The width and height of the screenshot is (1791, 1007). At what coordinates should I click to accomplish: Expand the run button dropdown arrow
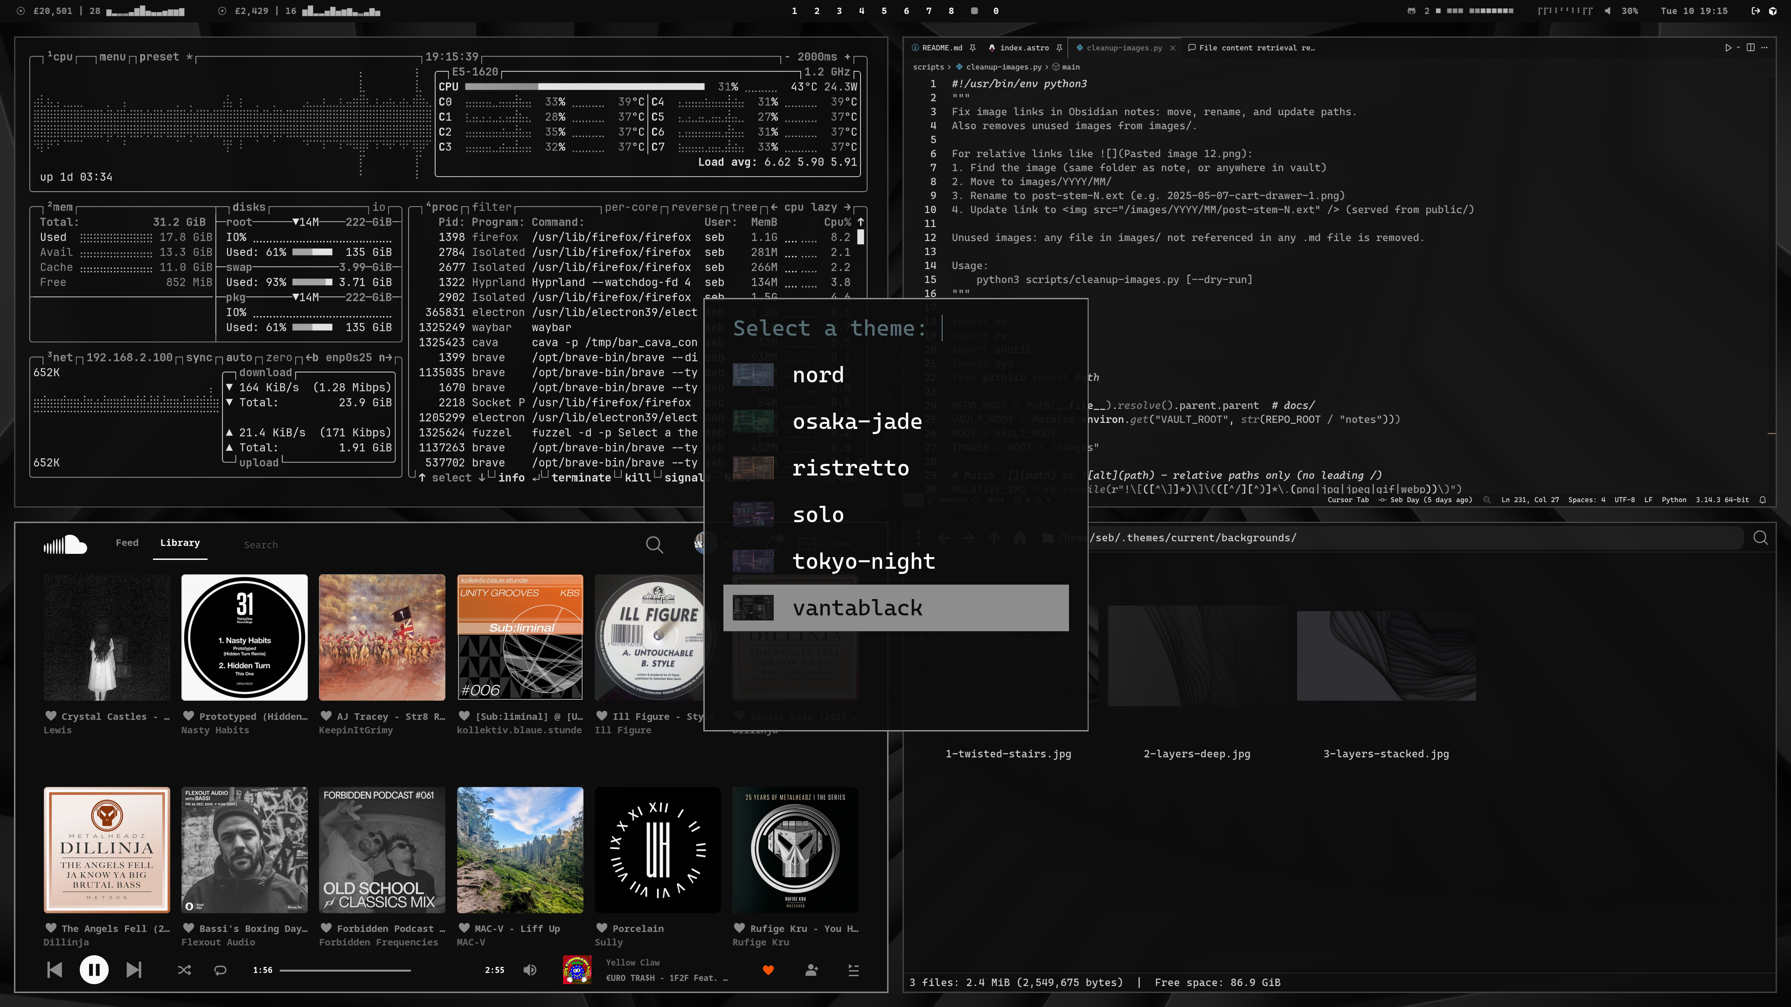[x=1738, y=48]
